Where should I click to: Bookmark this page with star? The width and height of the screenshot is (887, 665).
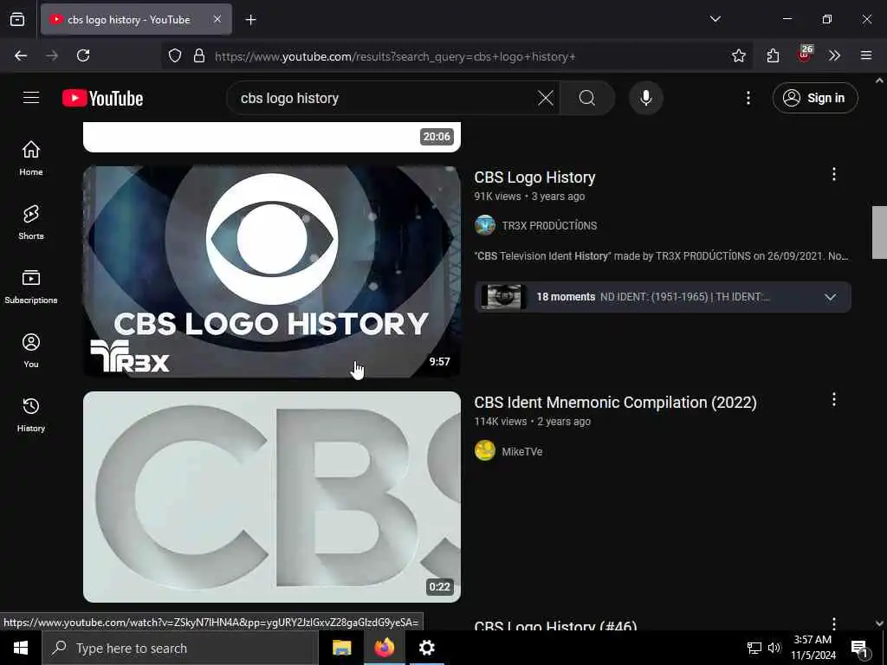738,55
